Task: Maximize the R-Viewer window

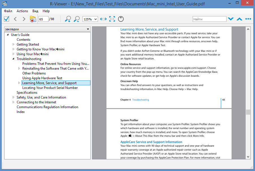Action: [237, 3]
